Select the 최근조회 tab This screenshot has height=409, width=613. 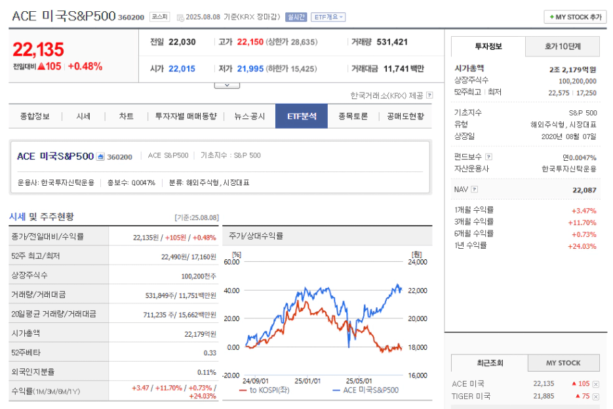tap(490, 363)
